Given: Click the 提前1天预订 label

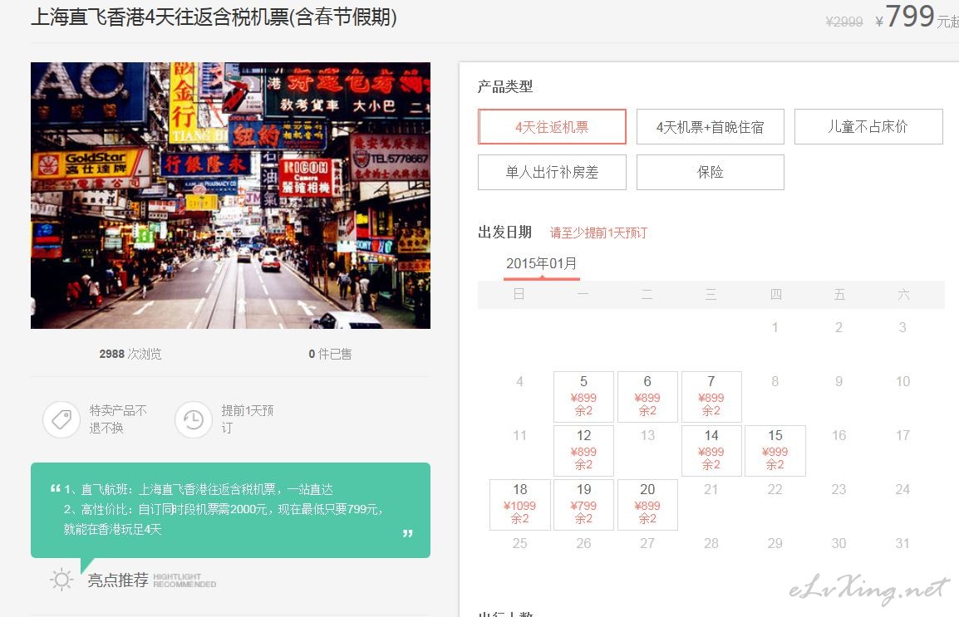Looking at the screenshot, I should 247,419.
